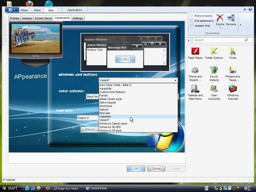
Task: Open the Segoe UI font size dropdown
Action: [88, 118]
